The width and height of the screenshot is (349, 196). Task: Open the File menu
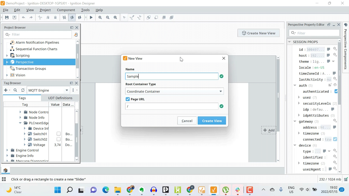tap(5, 10)
